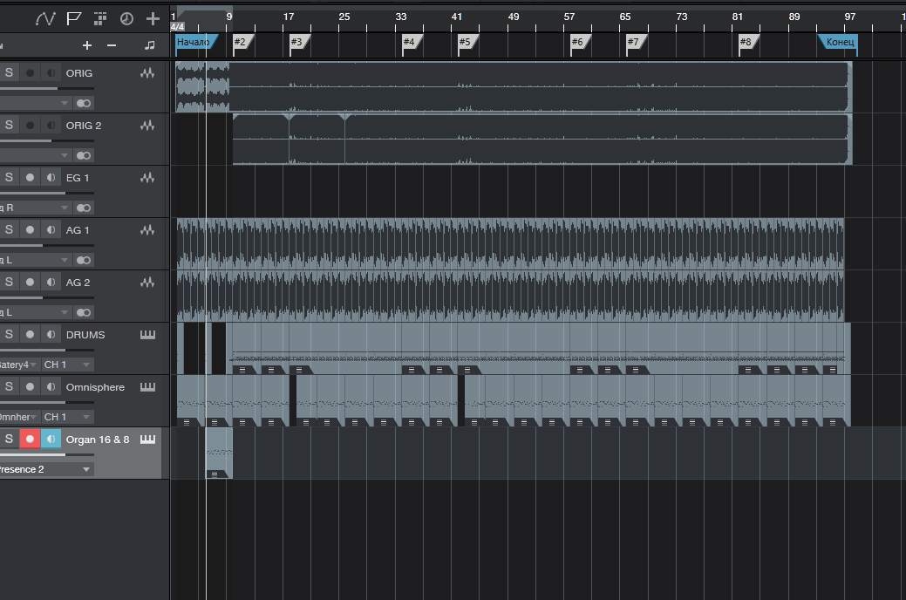
Task: Solo the ORIG 2 track
Action: coord(9,125)
